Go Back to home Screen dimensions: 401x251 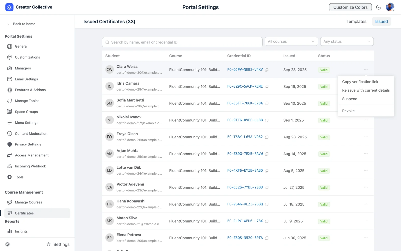[21, 24]
